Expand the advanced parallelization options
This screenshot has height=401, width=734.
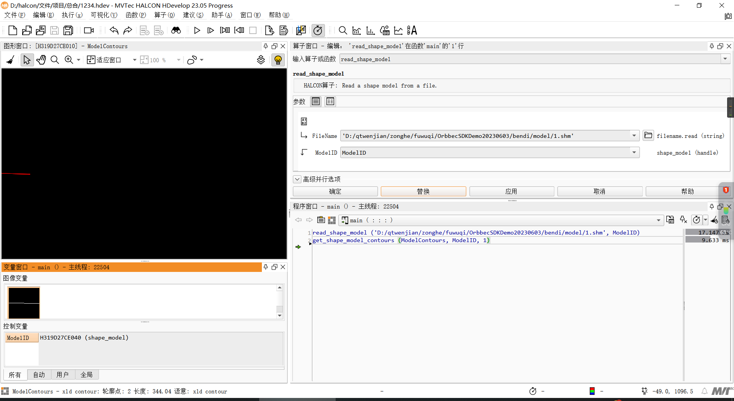pos(297,179)
